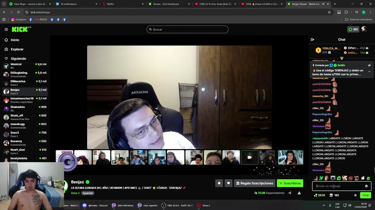Collapse the chat panel

pyautogui.click(x=312, y=39)
